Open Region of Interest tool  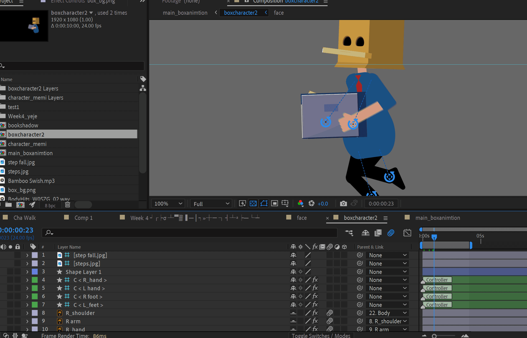pyautogui.click(x=274, y=204)
